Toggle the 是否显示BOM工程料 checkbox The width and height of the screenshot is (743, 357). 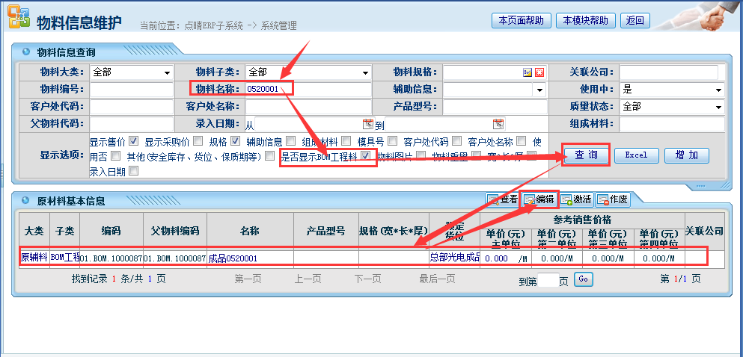366,156
